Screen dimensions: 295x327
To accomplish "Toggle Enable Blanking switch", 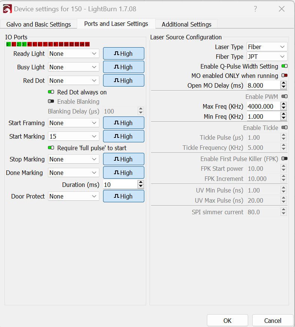I will pos(51,102).
